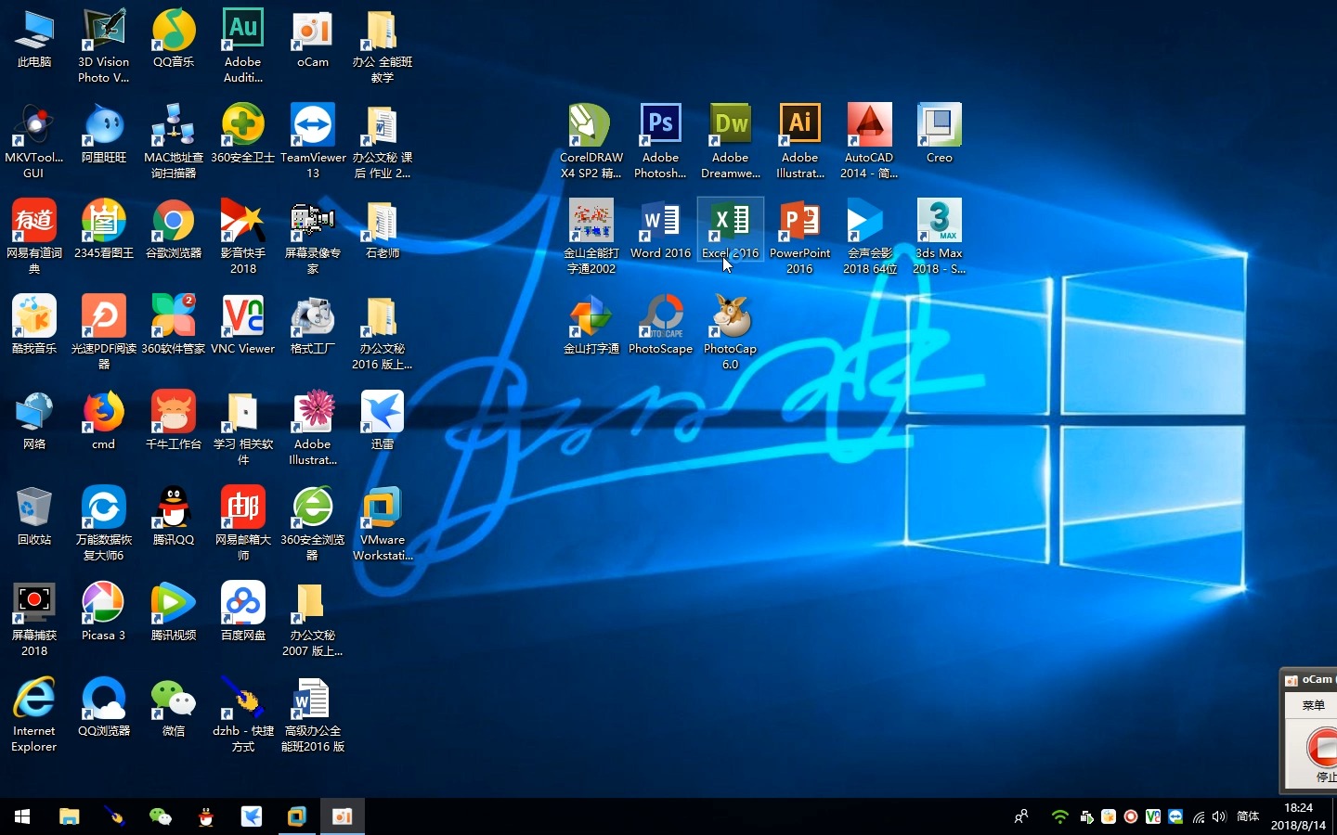The width and height of the screenshot is (1337, 835).
Task: Click the 回收站 Recycle Bin icon
Action: point(34,517)
